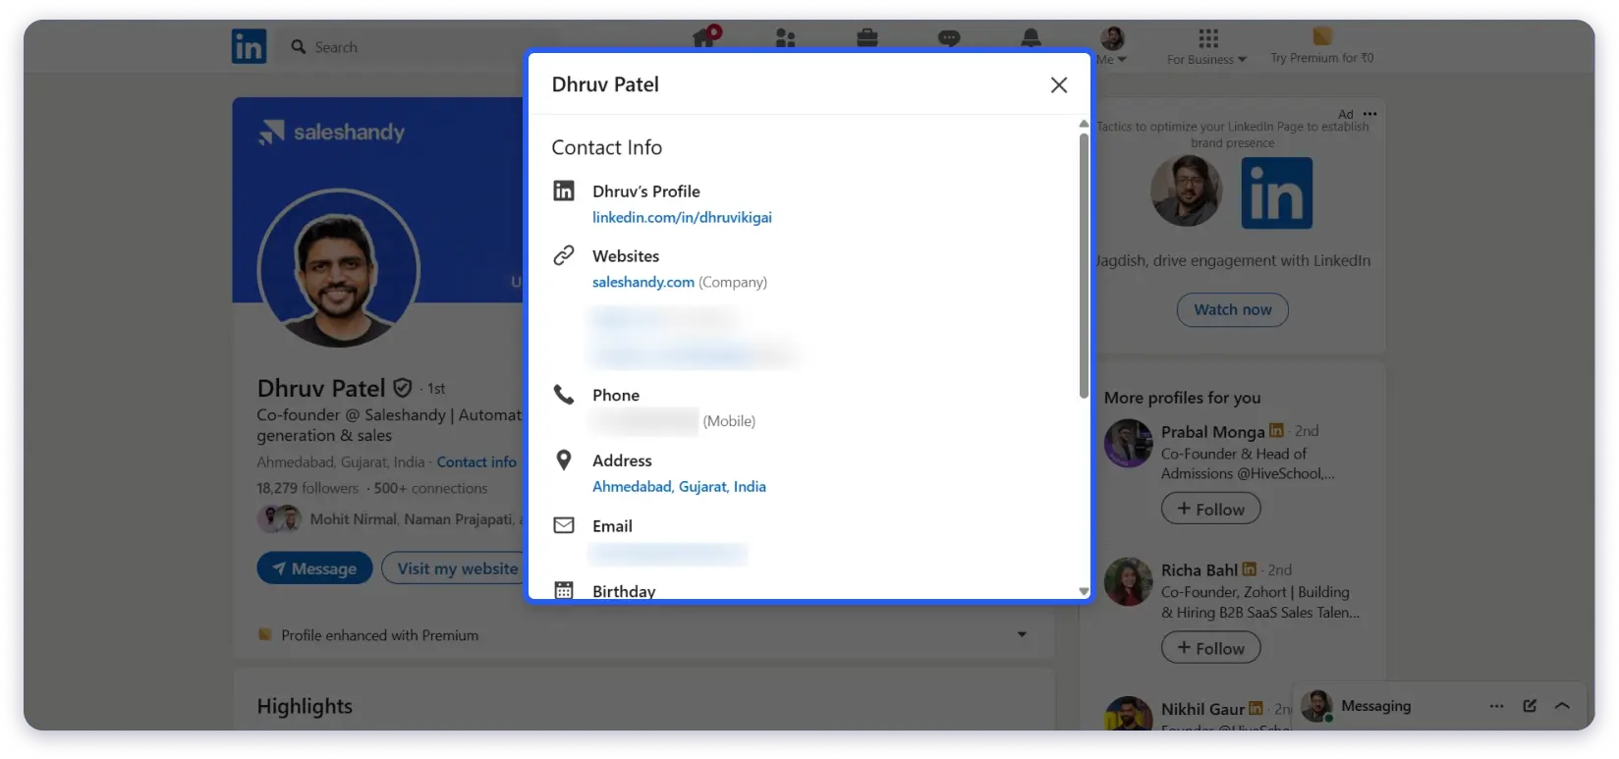Expand the Profile enhanced with Premium section
1619x759 pixels.
tap(1022, 634)
